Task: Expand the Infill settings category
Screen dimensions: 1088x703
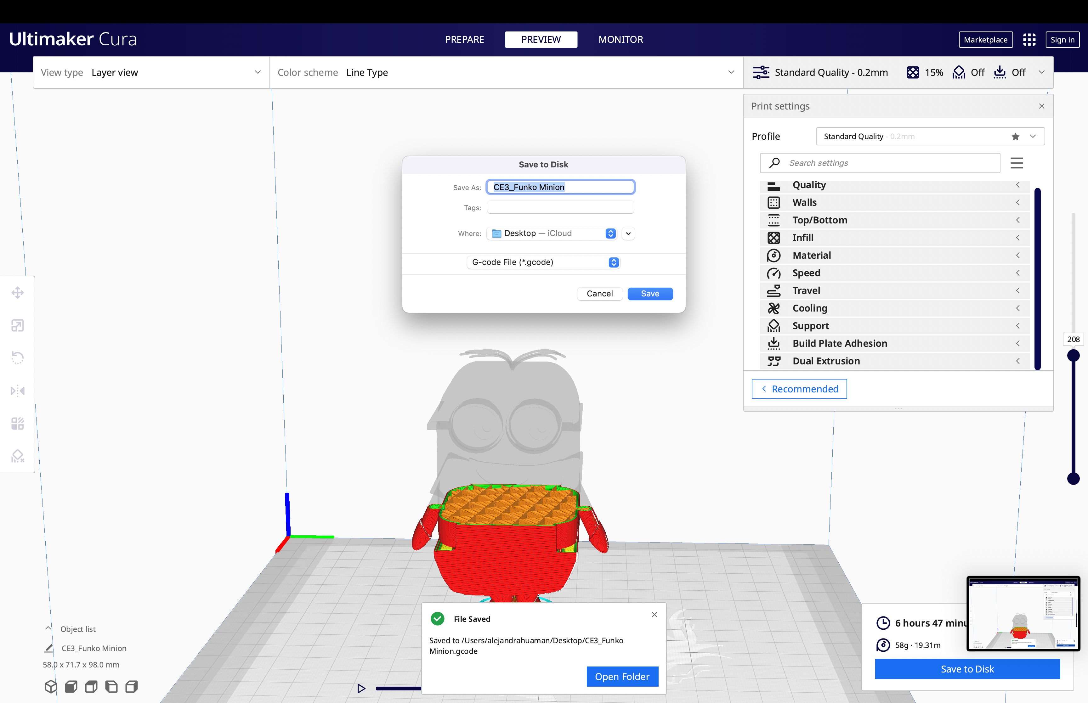Action: [x=894, y=238]
